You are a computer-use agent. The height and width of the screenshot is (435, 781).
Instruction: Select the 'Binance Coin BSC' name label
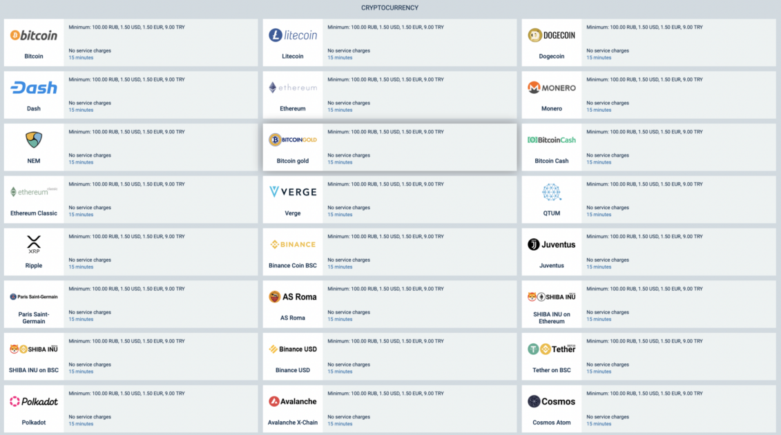293,266
